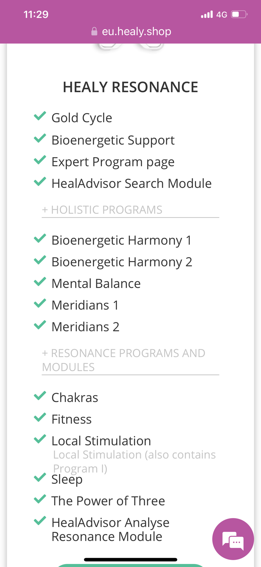Tap the 11:29 clock in status bar
Viewport: 261px width, 567px height.
pyautogui.click(x=36, y=14)
